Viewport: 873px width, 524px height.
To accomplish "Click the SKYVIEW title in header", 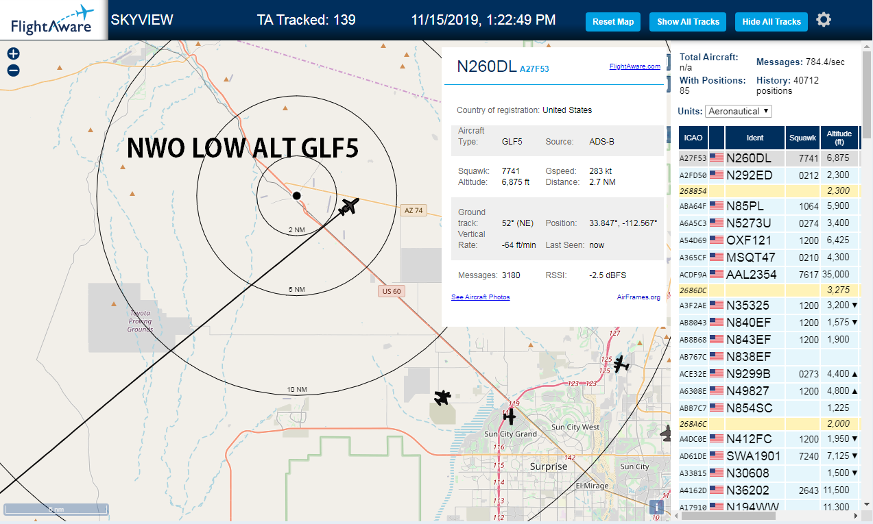I will click(142, 20).
